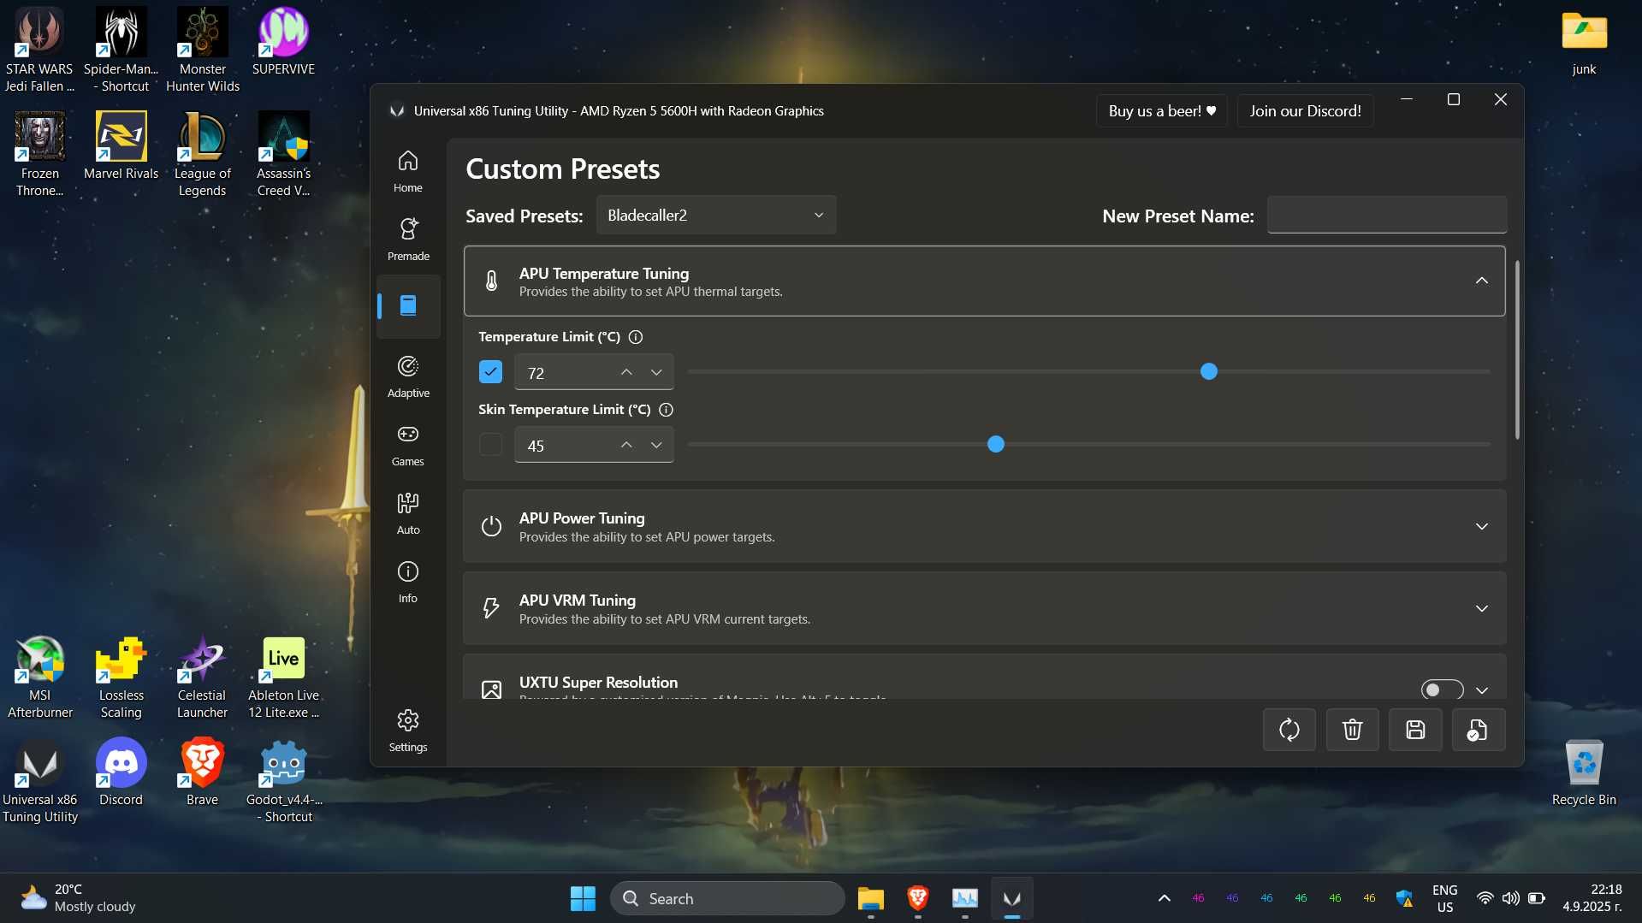
Task: Click the thermometer icon of APU Temperature Tuning
Action: pos(491,281)
